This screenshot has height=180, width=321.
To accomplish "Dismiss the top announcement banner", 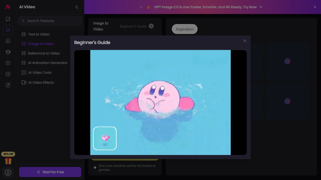I will coord(315,7).
